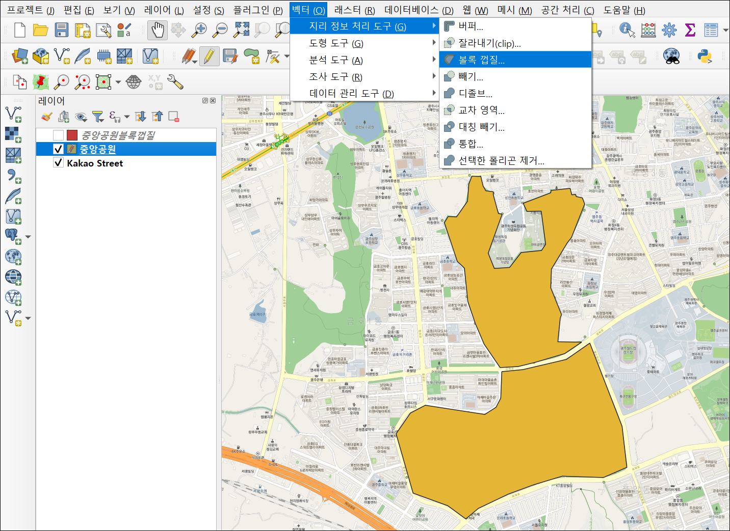Select the Zoom In magnifier tool
The height and width of the screenshot is (531, 730).
point(199,30)
